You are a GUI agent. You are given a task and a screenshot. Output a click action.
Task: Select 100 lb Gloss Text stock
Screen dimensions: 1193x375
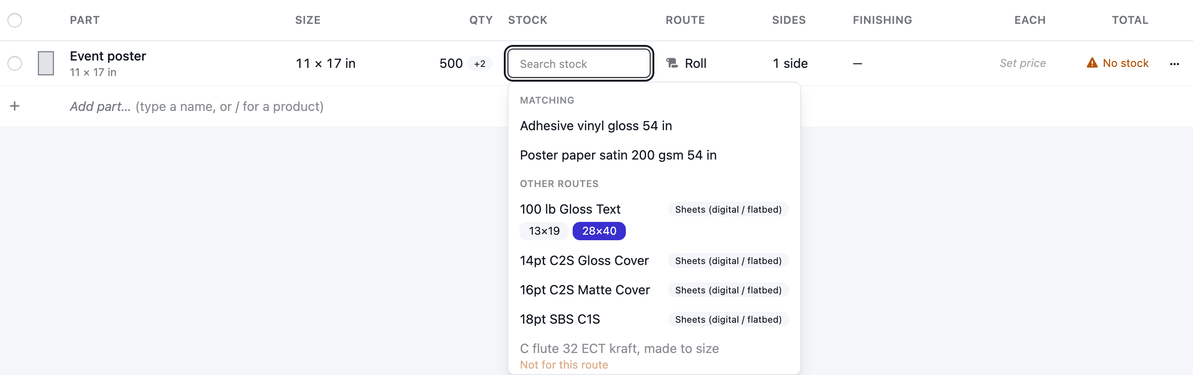[x=569, y=209]
